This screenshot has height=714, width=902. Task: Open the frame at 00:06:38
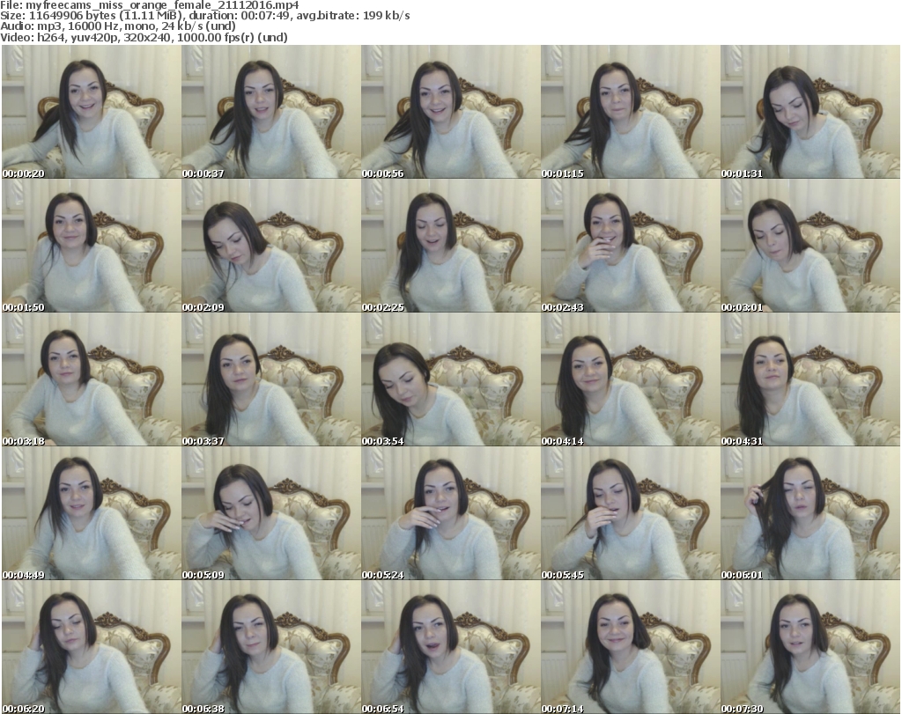point(271,647)
